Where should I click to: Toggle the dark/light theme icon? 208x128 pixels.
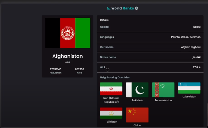137,8
